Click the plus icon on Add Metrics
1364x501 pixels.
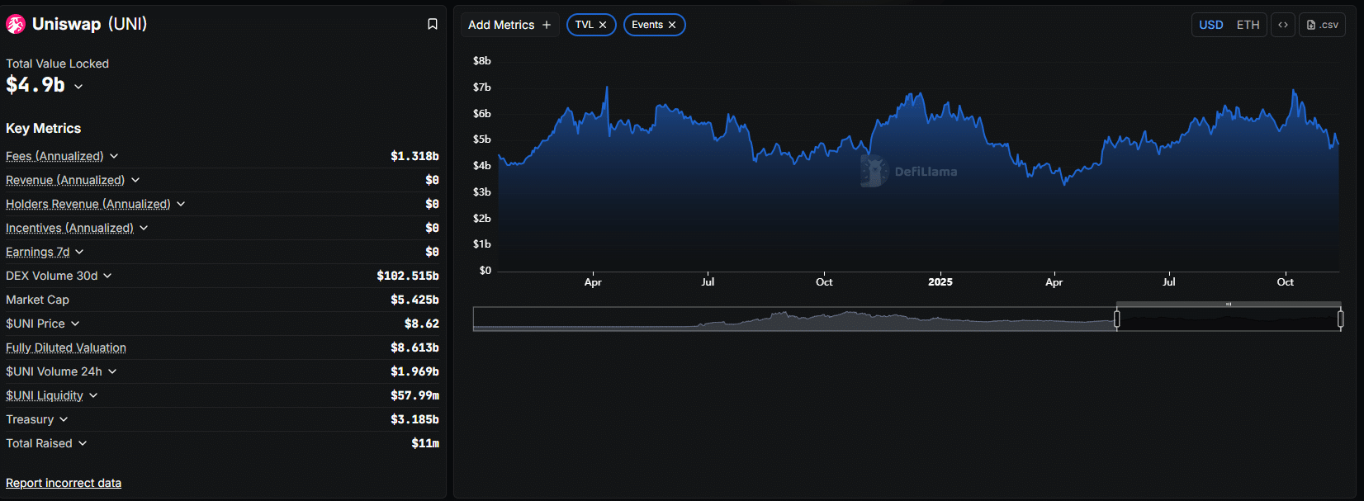click(547, 25)
